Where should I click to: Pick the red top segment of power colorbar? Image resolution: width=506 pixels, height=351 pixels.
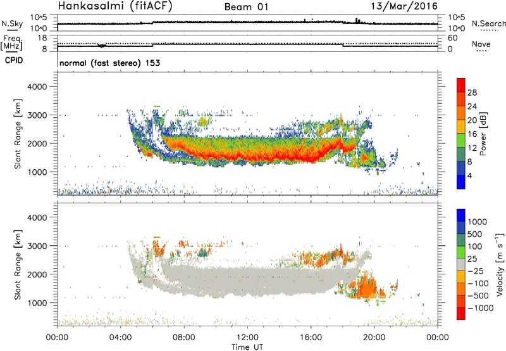tap(461, 85)
